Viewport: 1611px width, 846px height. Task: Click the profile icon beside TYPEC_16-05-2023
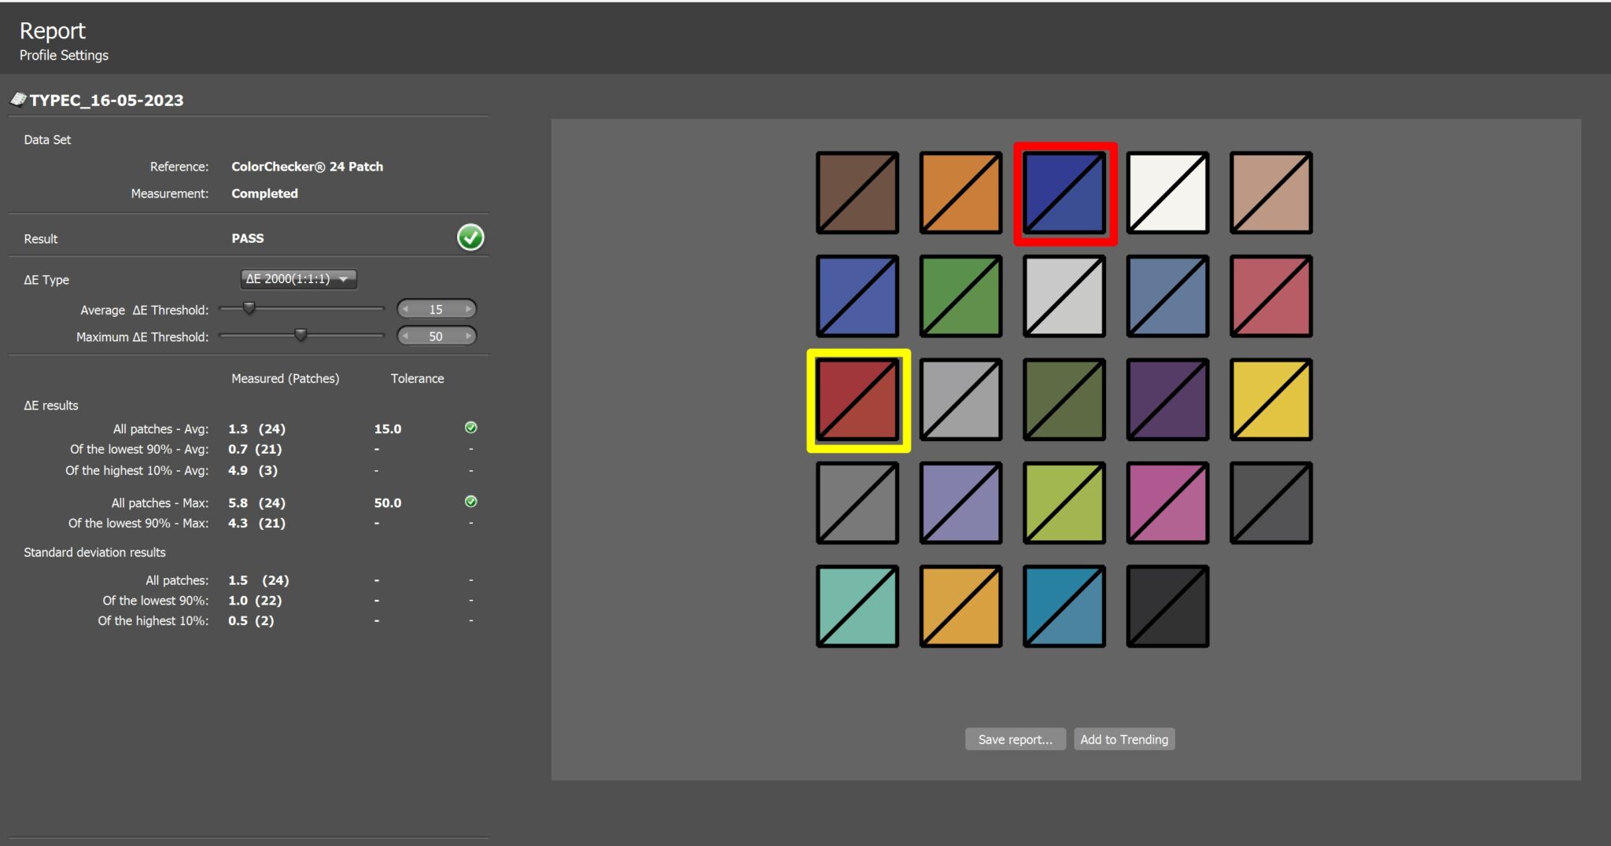pyautogui.click(x=17, y=99)
